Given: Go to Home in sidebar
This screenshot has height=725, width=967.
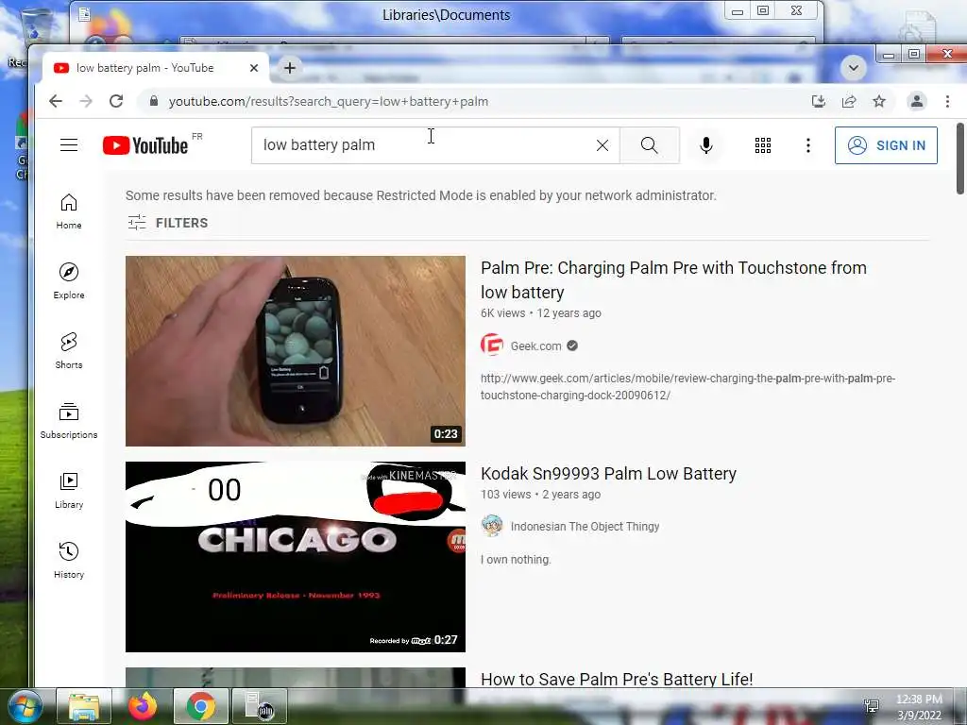Looking at the screenshot, I should 68,211.
